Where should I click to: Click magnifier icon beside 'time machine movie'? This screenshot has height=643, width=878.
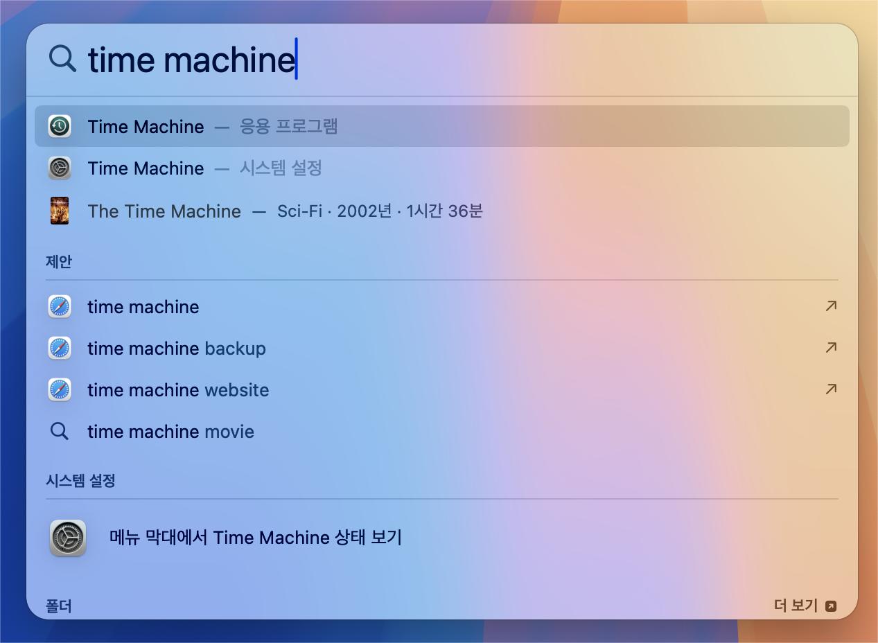pyautogui.click(x=60, y=432)
